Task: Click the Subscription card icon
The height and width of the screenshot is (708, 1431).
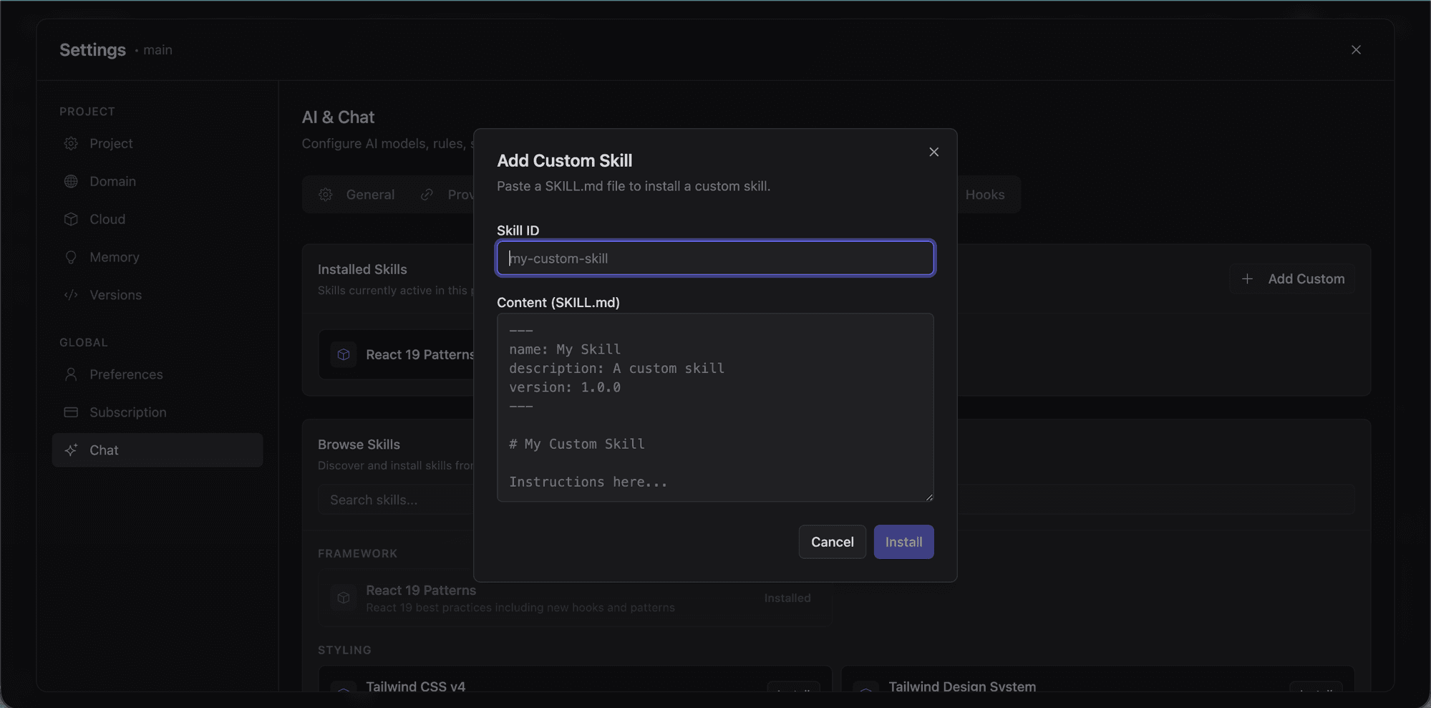Action: pos(71,412)
